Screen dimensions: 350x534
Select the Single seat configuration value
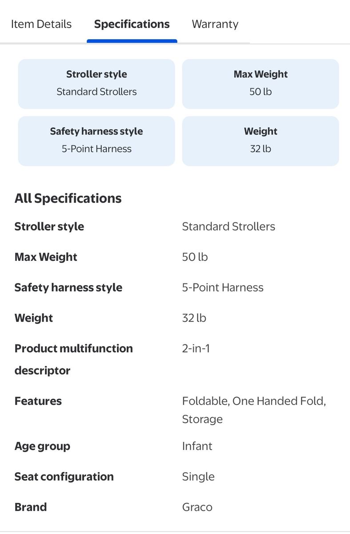click(x=198, y=477)
